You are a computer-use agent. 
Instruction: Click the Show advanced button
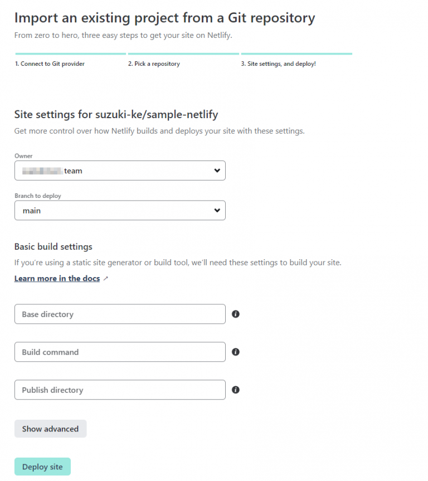(50, 429)
